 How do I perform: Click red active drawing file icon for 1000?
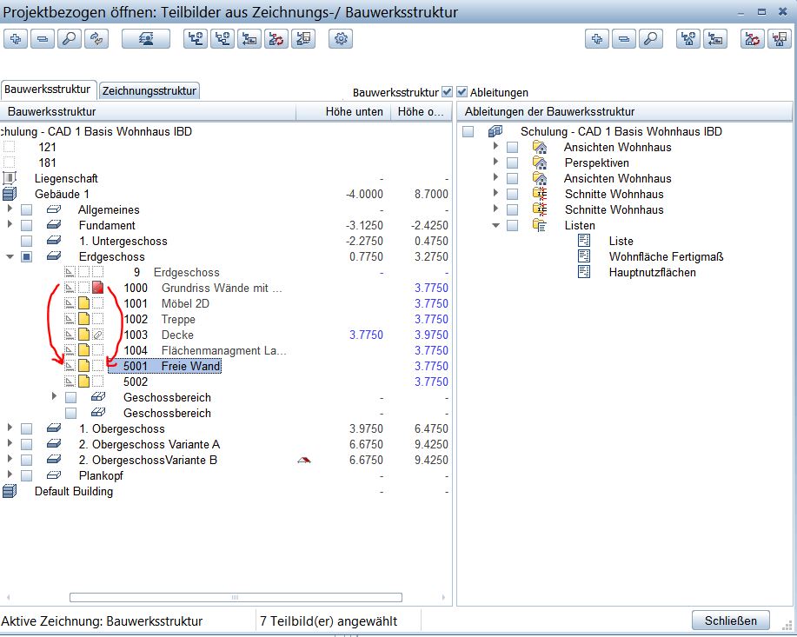click(x=98, y=288)
